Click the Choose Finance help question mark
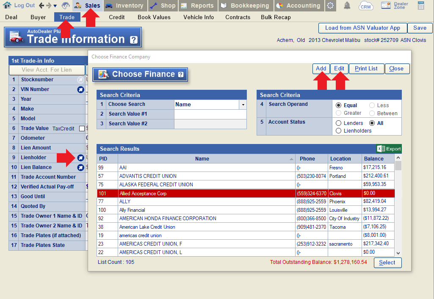Viewport: 434px width, 299px height. click(x=181, y=75)
